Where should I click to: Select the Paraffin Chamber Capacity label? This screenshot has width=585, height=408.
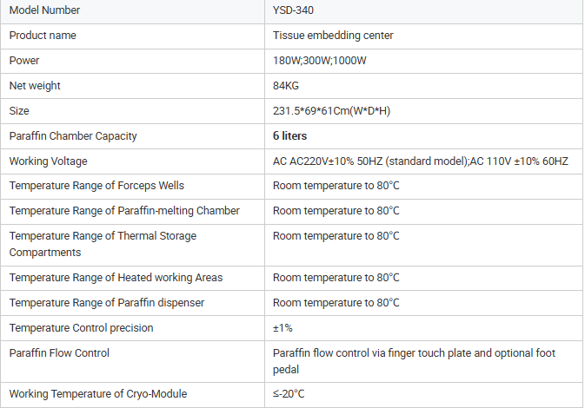(x=73, y=136)
